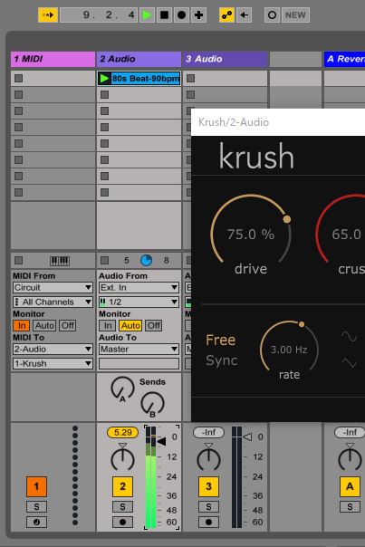Viewport: 365px width, 547px height.
Task: Click the 3 Audio -Inf peak level indicator
Action: click(x=208, y=433)
